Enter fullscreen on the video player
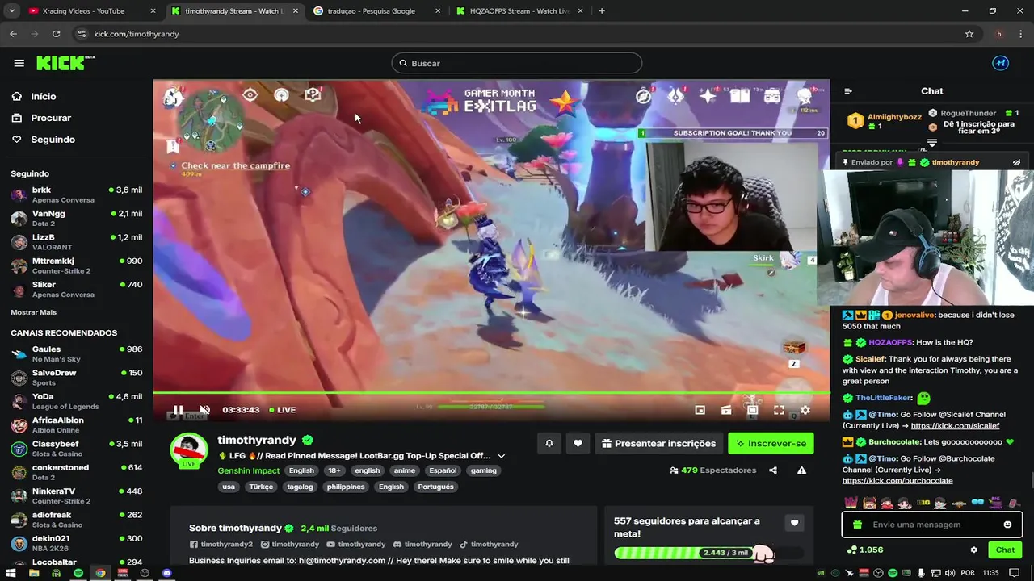Screen dimensions: 1034x581 [779, 410]
